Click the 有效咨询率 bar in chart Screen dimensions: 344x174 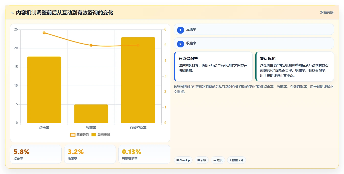coord(138,80)
